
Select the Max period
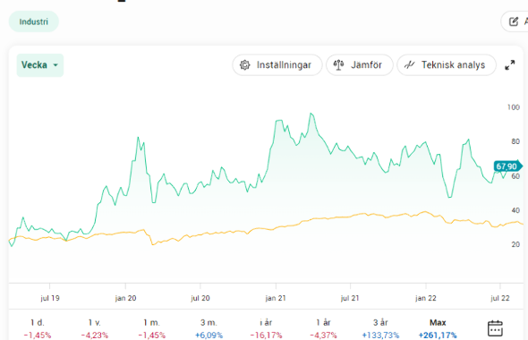pyautogui.click(x=438, y=328)
